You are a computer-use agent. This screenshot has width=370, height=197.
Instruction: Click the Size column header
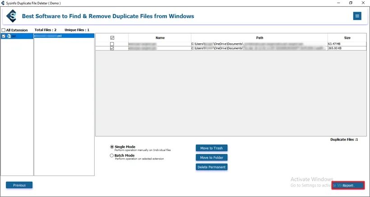tap(347, 38)
